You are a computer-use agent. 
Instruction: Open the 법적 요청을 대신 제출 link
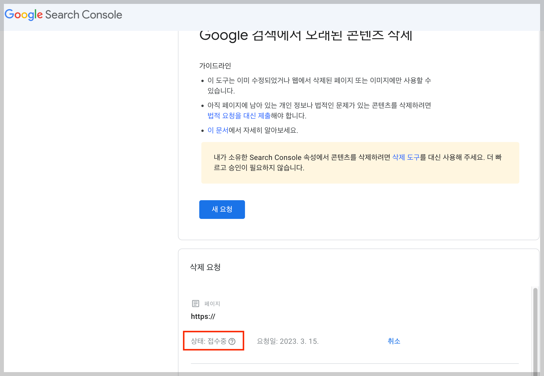point(239,116)
